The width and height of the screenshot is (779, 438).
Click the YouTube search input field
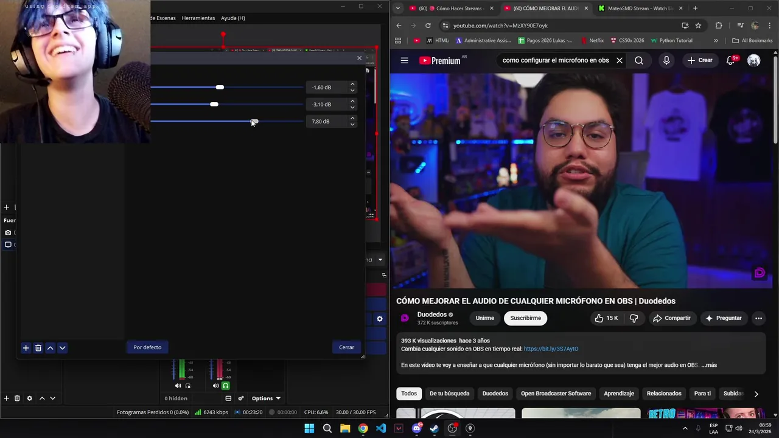point(555,60)
